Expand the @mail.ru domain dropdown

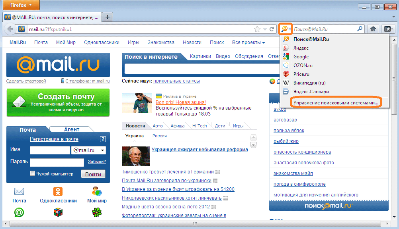click(103, 150)
